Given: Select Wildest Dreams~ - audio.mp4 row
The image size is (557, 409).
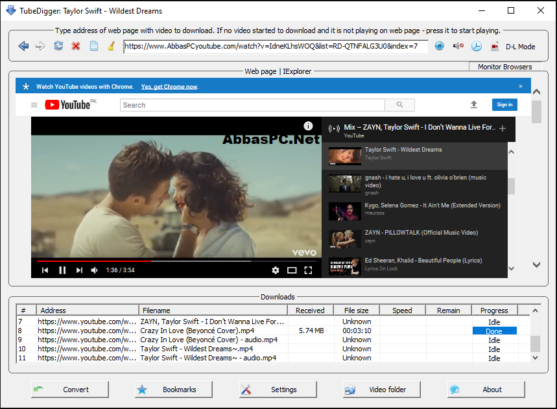Looking at the screenshot, I should tap(273, 358).
